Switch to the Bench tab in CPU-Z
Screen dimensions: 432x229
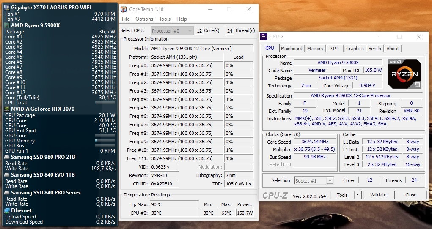click(x=375, y=49)
